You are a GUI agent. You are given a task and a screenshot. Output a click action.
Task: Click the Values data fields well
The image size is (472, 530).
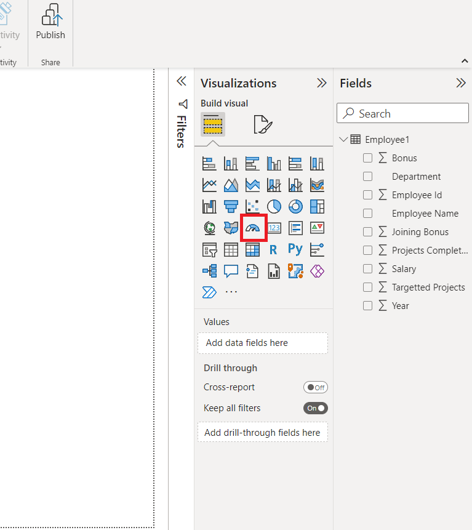[x=263, y=343]
